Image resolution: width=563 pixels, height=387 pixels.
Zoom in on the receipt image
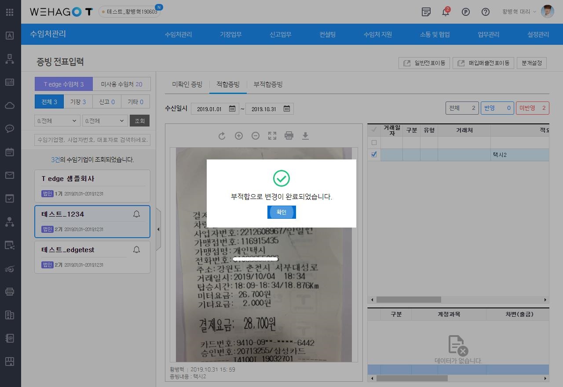239,136
